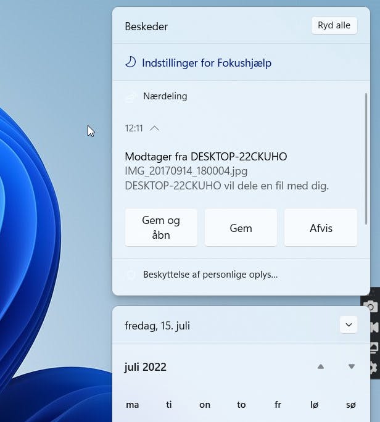Click Gem to save the shared file
The height and width of the screenshot is (422, 380).
click(x=241, y=228)
